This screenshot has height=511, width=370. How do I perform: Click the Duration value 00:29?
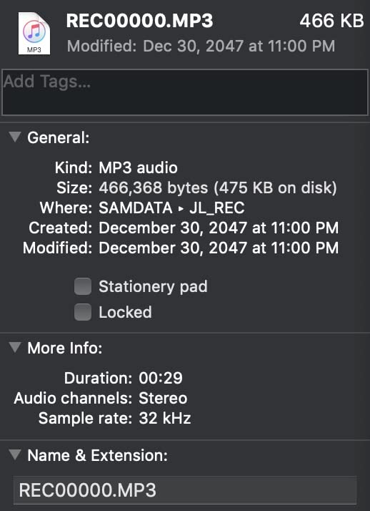click(161, 378)
